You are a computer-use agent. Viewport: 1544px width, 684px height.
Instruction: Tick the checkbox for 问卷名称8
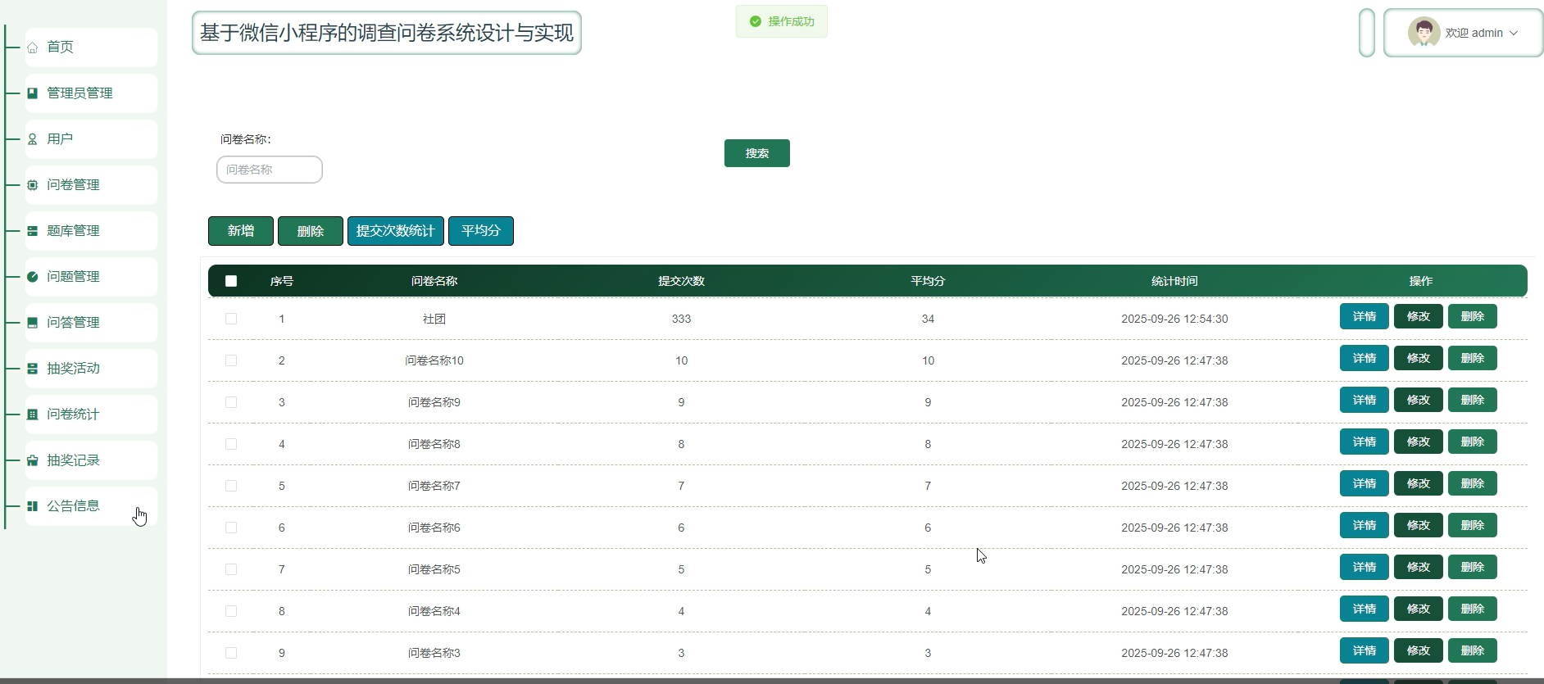pyautogui.click(x=231, y=444)
